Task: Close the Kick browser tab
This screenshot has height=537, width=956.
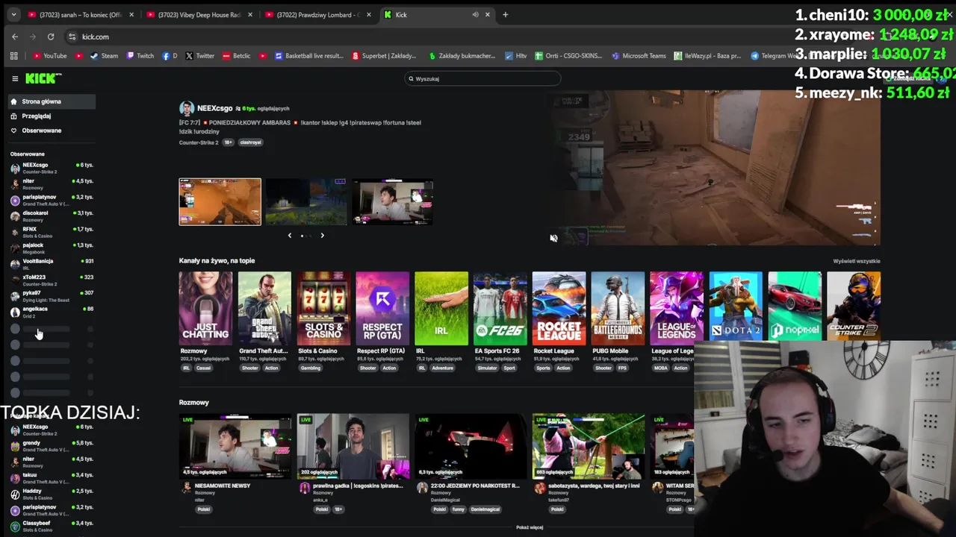Action: [488, 14]
